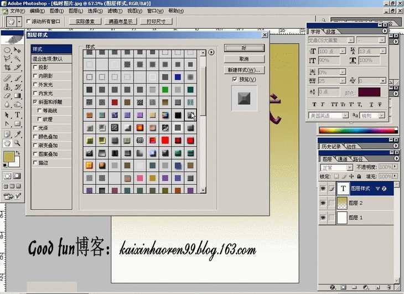Click the 好 OK button
Viewport: 404px width, 294px height.
click(x=244, y=48)
